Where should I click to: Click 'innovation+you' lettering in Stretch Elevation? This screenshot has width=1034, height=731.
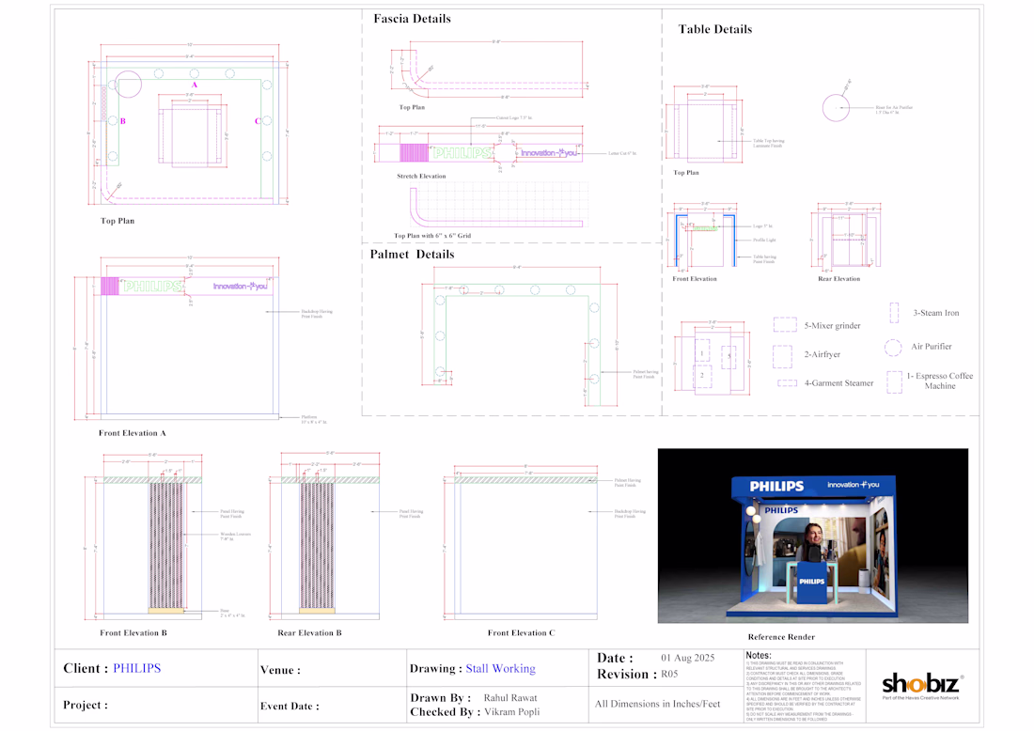[x=549, y=153]
